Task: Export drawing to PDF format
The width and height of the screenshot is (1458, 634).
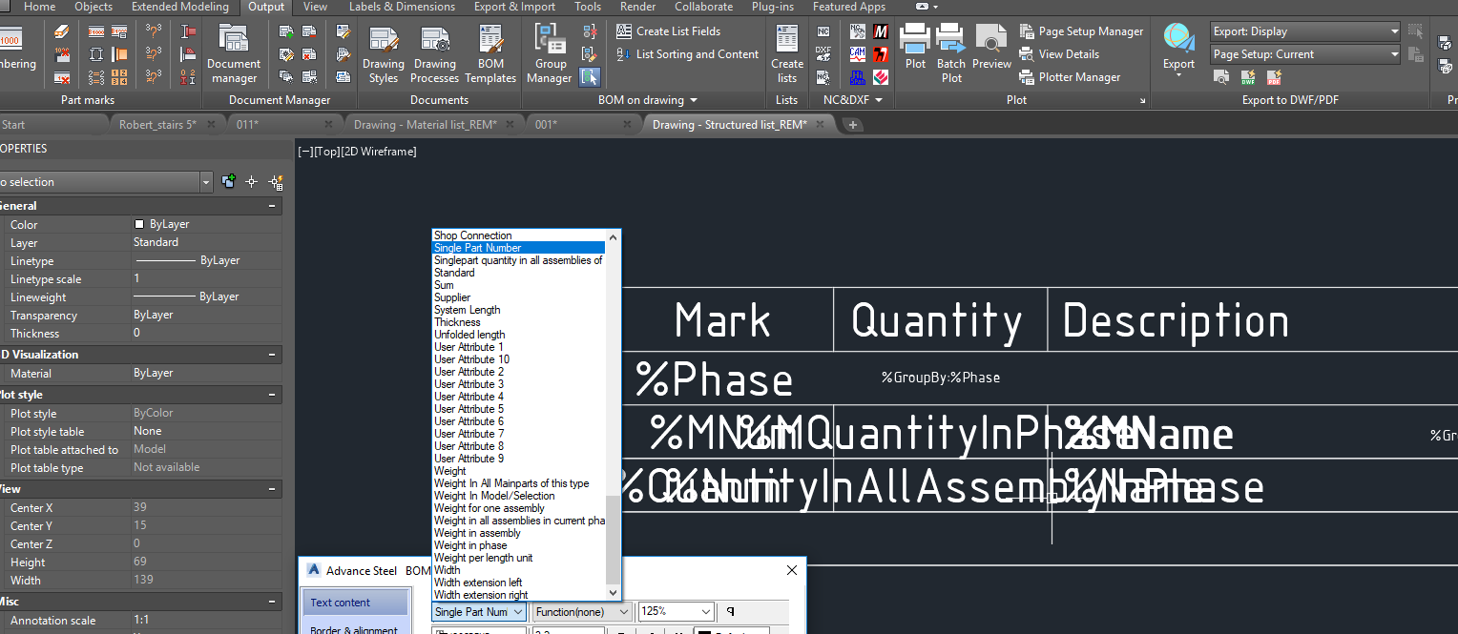Action: [1273, 77]
